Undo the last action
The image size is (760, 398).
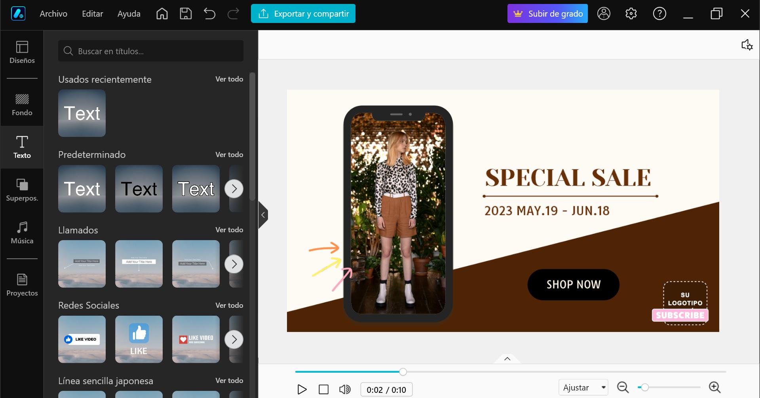[x=209, y=13]
